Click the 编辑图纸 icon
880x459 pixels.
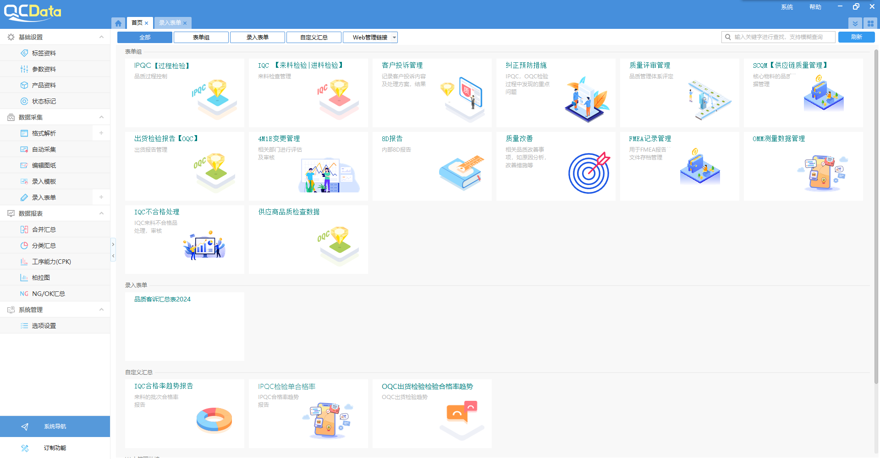coord(24,165)
